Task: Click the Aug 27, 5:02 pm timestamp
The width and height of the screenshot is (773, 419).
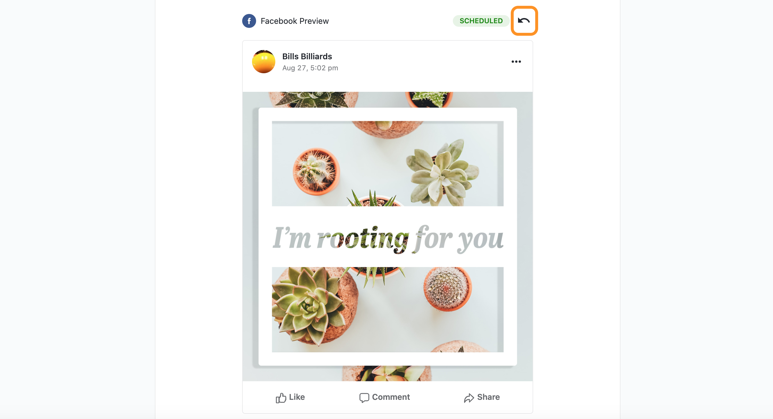Action: tap(310, 68)
